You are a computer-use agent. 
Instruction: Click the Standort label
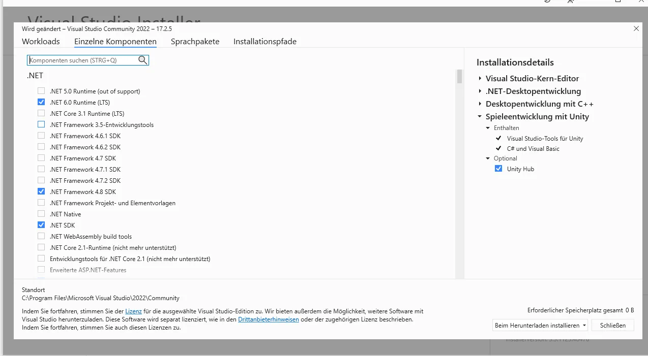(34, 289)
